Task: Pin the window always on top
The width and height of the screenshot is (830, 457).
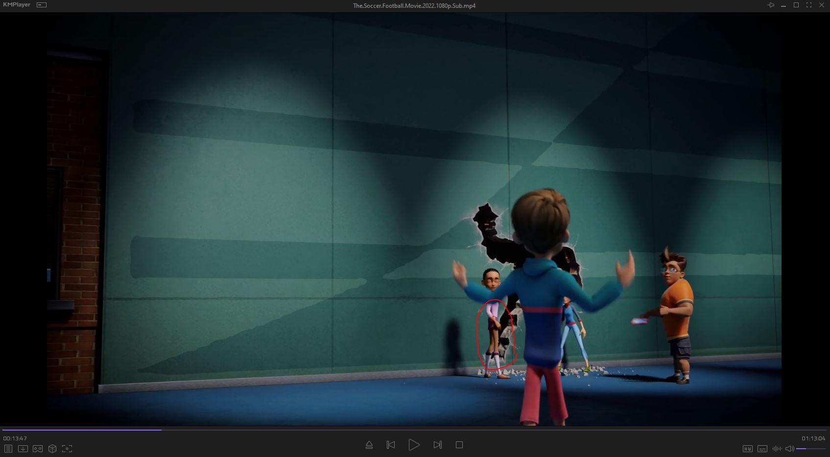Action: [x=771, y=5]
